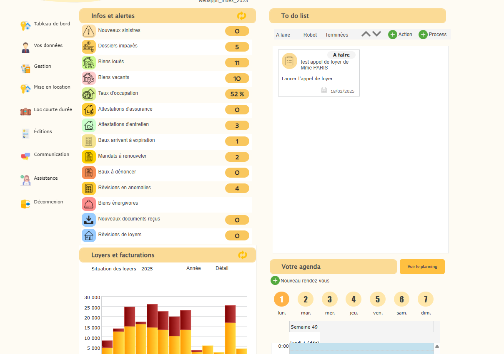Add a new Action with plus icon

pos(393,35)
